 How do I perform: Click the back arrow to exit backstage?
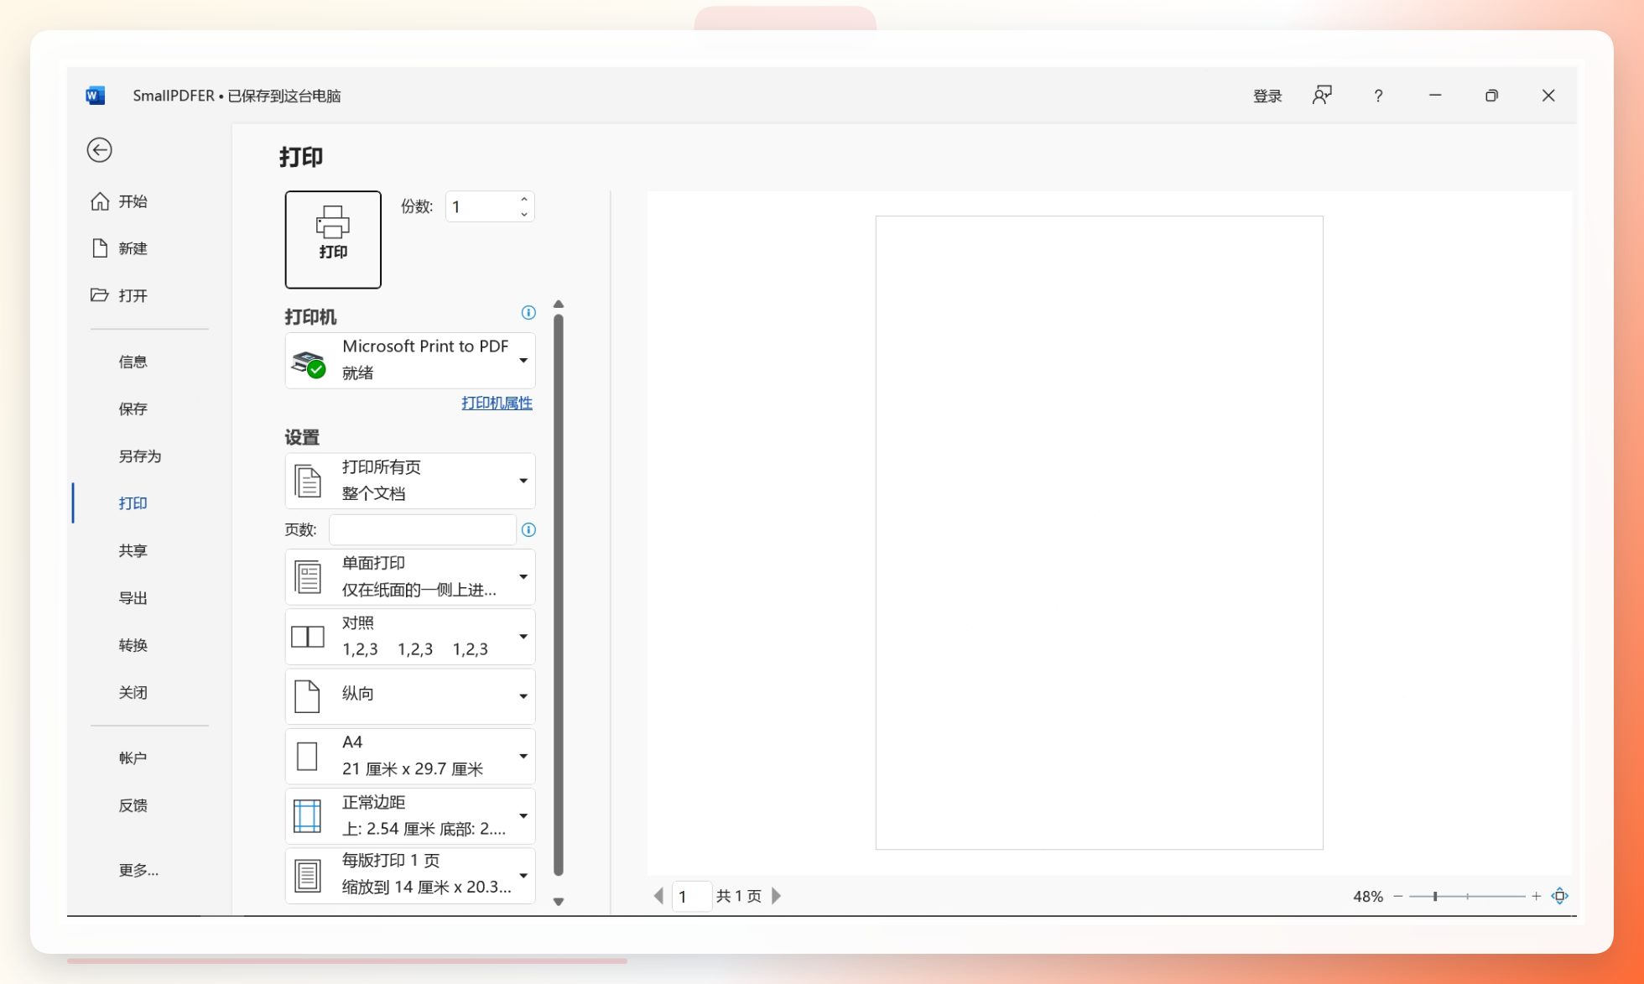tap(100, 150)
